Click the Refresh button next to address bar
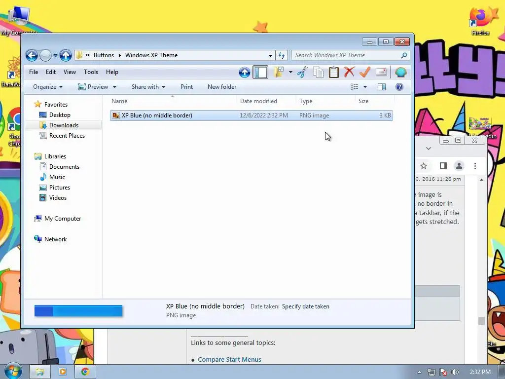 [282, 55]
